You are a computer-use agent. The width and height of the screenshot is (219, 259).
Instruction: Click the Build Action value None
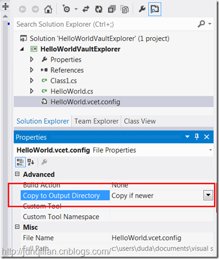(x=120, y=185)
